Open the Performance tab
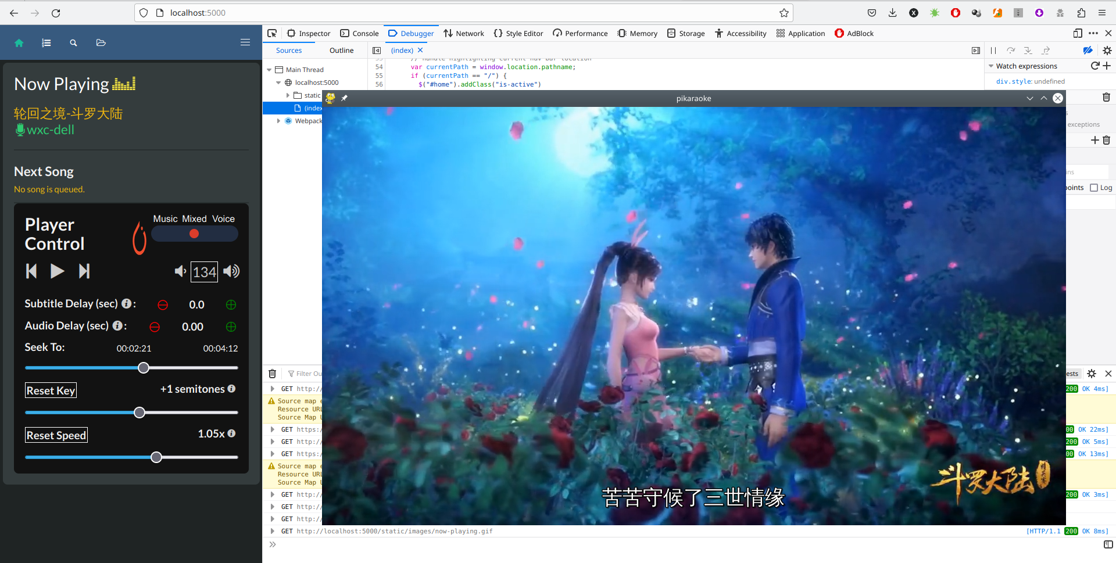Image resolution: width=1116 pixels, height=563 pixels. [580, 33]
